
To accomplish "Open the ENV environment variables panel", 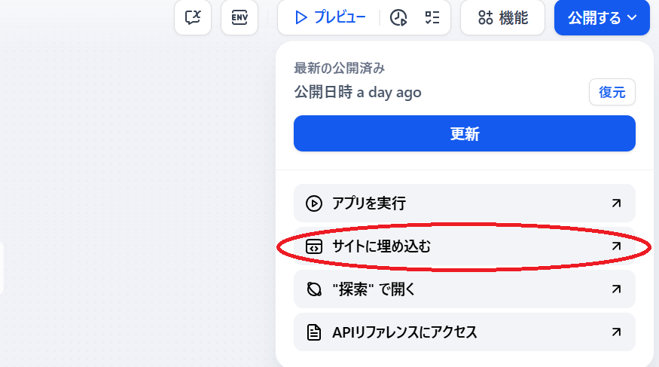I will 239,17.
